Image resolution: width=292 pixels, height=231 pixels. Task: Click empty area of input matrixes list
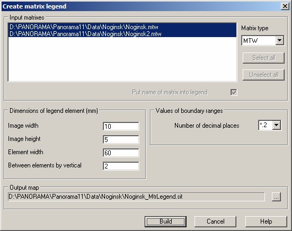click(122, 59)
